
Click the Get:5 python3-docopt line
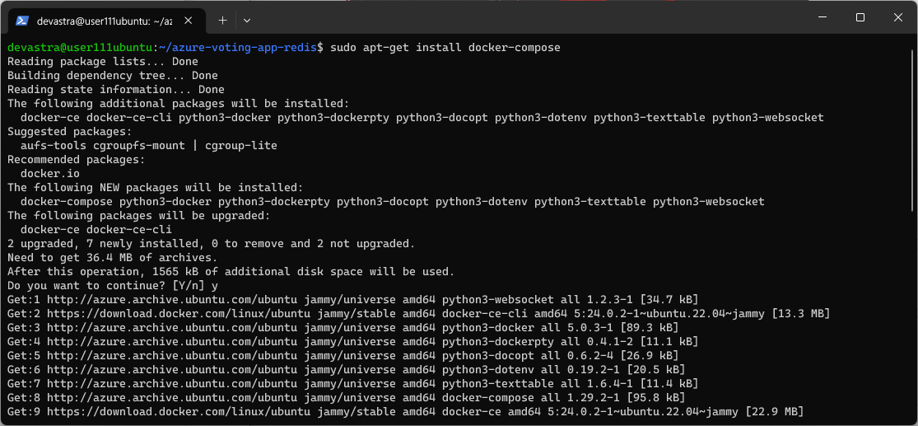[x=343, y=356]
